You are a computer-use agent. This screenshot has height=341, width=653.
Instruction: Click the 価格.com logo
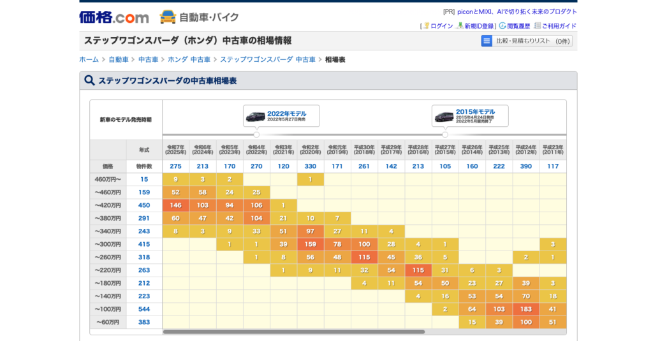click(x=114, y=17)
